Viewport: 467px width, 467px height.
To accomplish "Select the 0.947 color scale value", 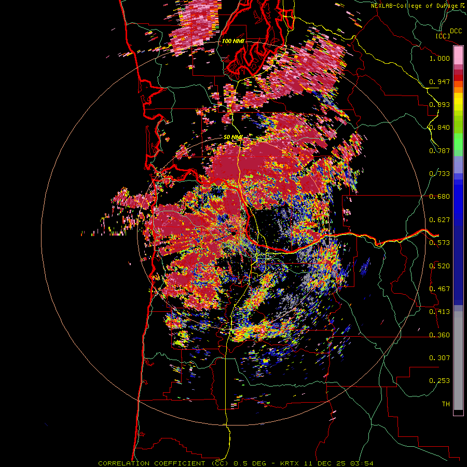I will pyautogui.click(x=439, y=81).
